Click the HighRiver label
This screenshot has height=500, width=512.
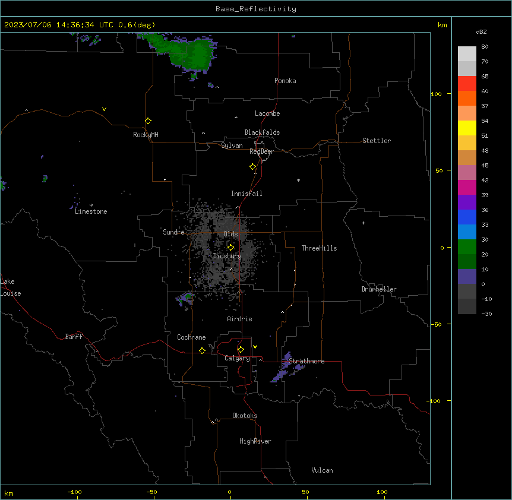(255, 441)
